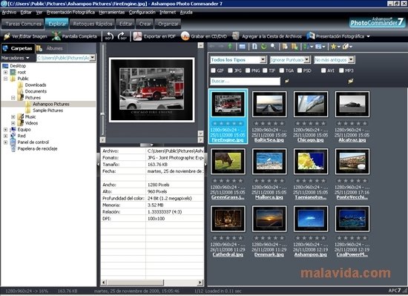Open Papelera de reciclaje in folder tree
The width and height of the screenshot is (408, 296).
[x=37, y=149]
